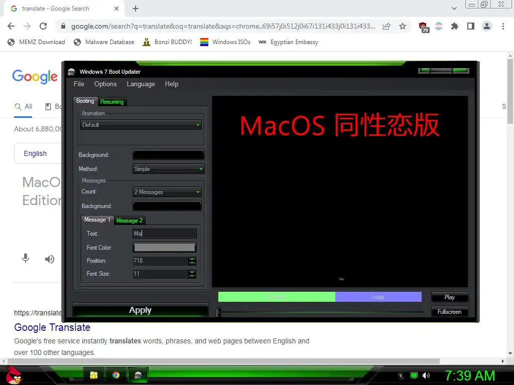Image resolution: width=514 pixels, height=385 pixels.
Task: Click the green section of the animation timeline
Action: click(x=277, y=297)
